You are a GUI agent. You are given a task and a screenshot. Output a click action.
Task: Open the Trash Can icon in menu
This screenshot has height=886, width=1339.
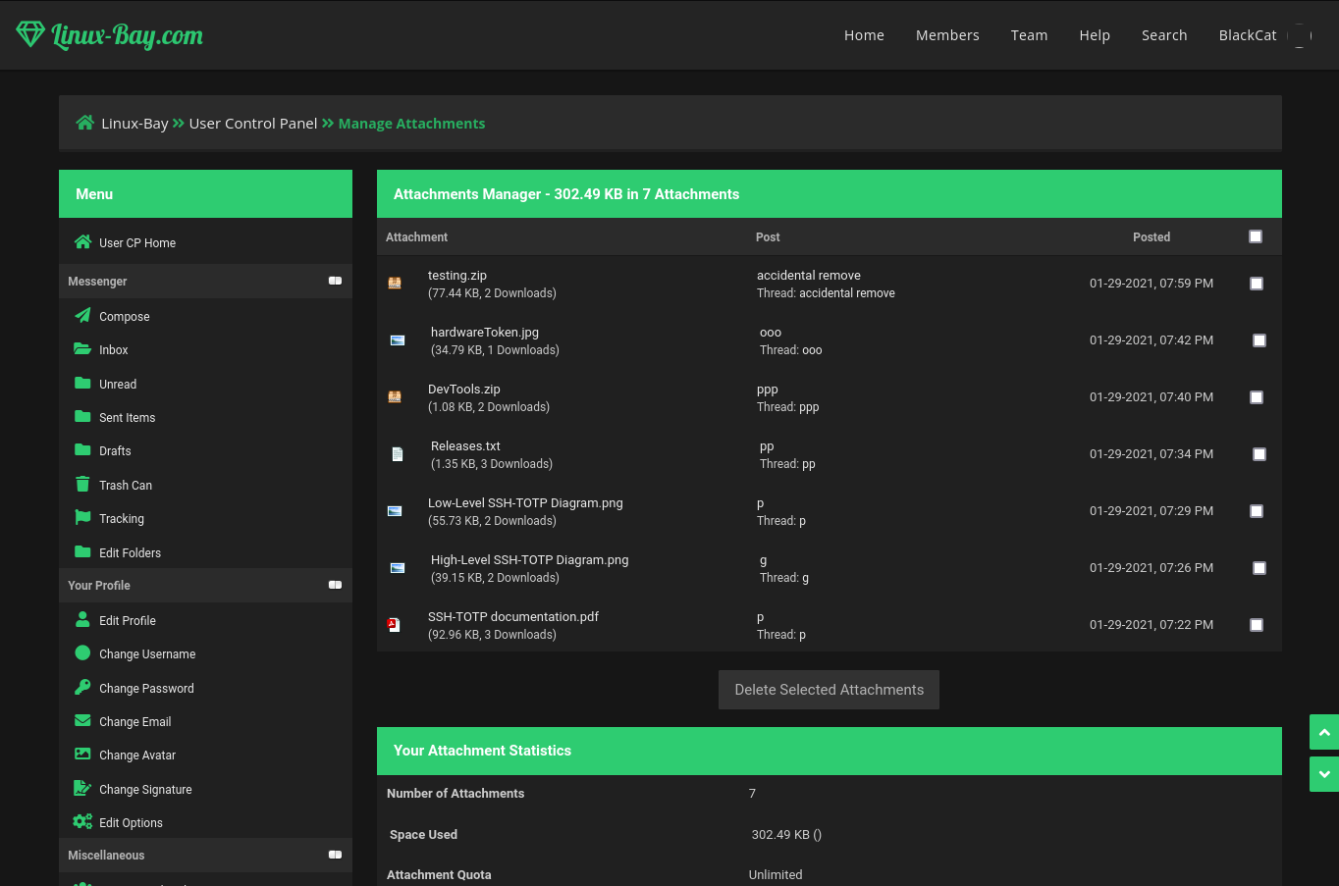[x=82, y=485]
